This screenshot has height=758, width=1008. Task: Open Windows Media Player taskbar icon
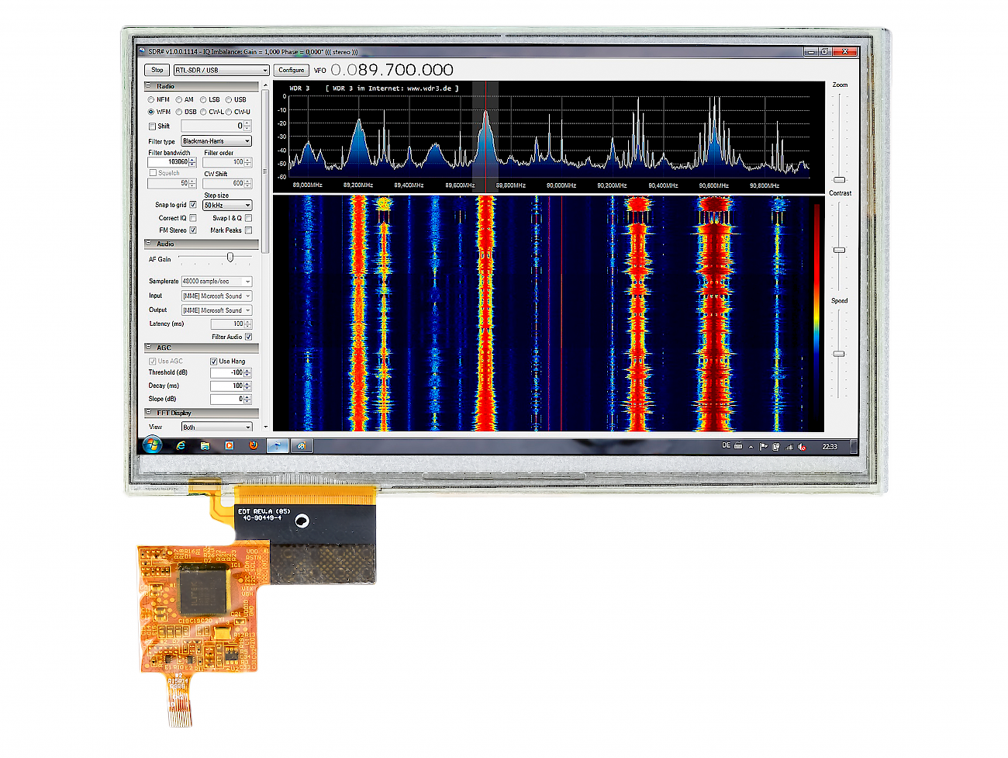tap(229, 446)
